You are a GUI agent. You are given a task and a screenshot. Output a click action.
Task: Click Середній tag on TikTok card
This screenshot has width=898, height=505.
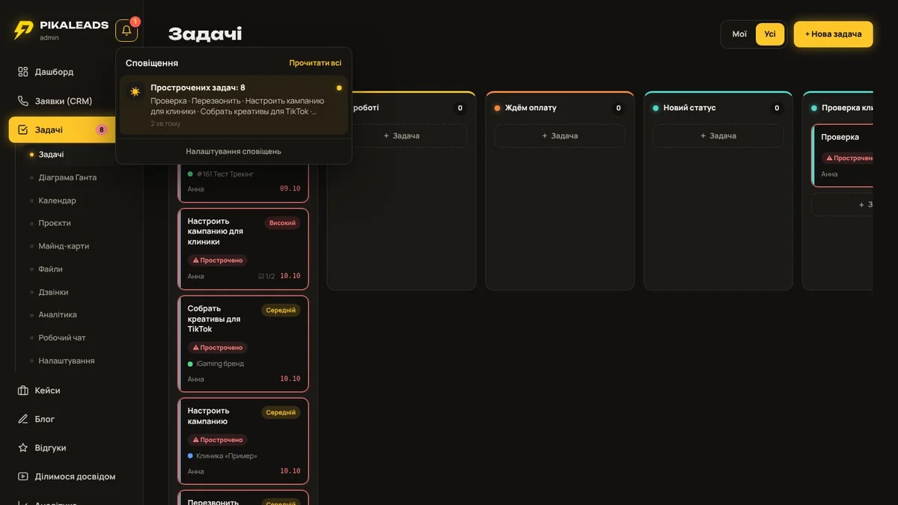(x=281, y=310)
